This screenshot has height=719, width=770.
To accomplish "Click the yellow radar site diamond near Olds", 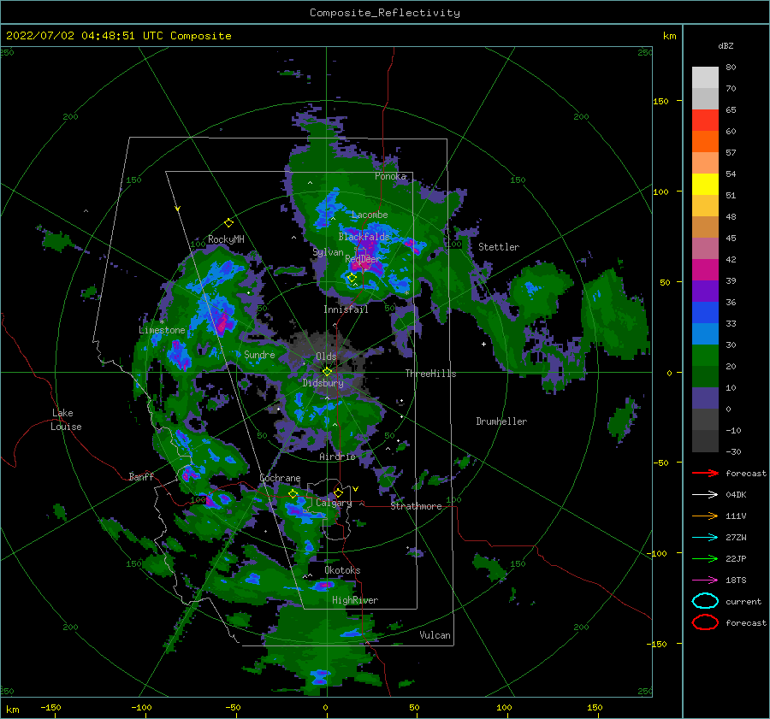I will point(327,372).
